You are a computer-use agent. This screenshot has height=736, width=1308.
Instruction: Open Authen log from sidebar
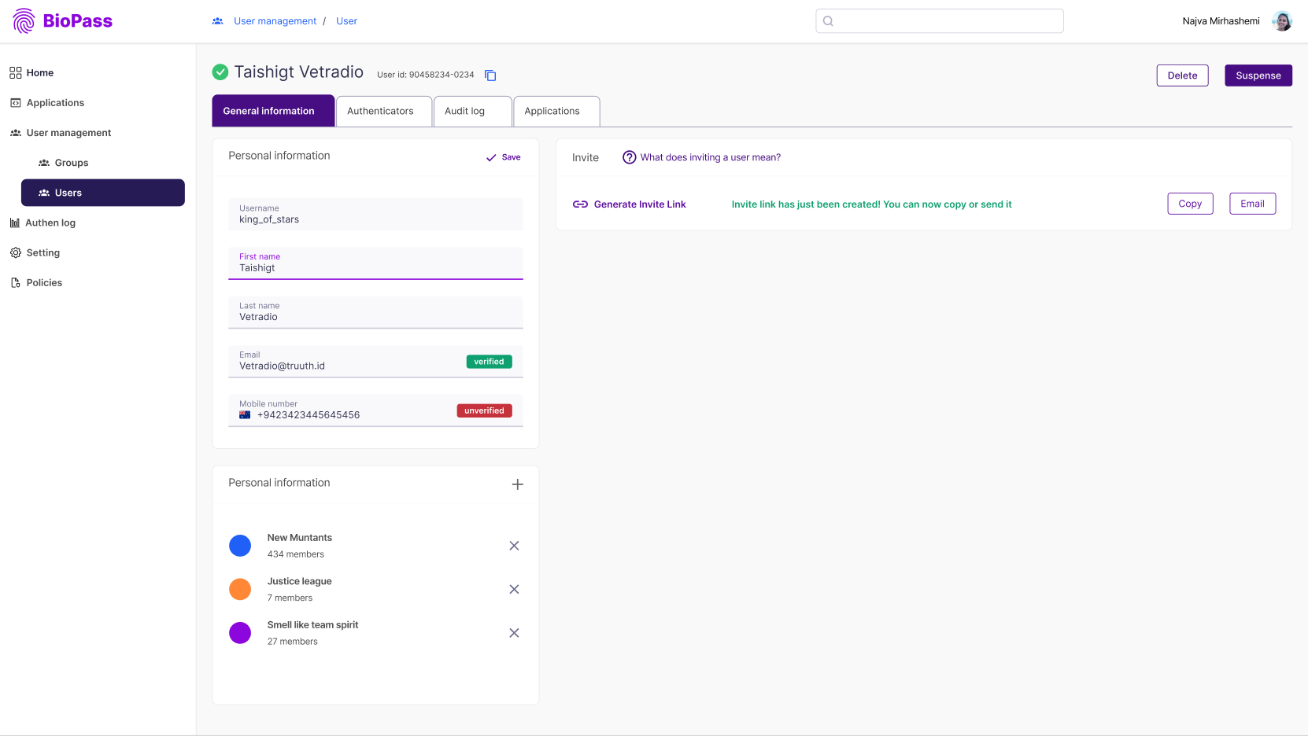tap(50, 223)
